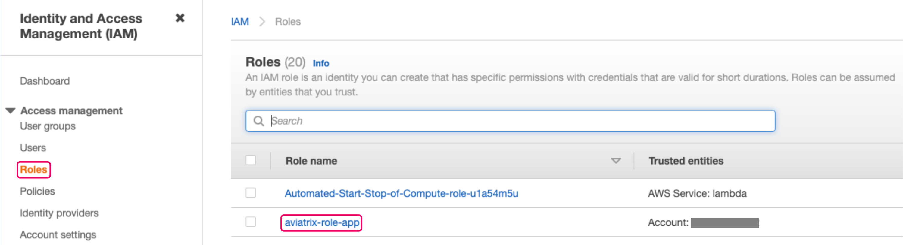Screen dimensions: 903x245
Task: Open Account settings
Action: point(58,234)
